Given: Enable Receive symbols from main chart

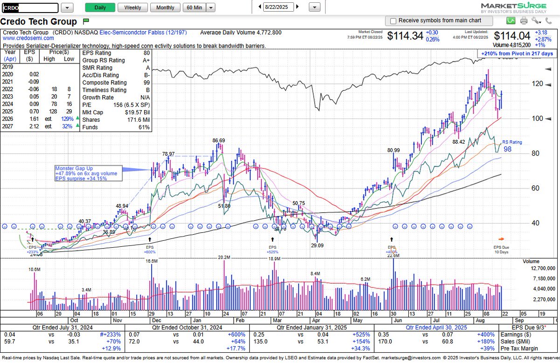Looking at the screenshot, I should pos(392,21).
